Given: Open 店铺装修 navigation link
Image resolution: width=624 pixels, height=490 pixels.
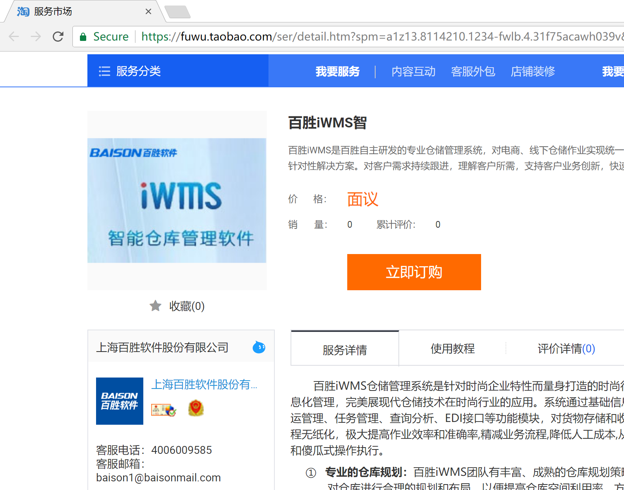Looking at the screenshot, I should pos(533,72).
